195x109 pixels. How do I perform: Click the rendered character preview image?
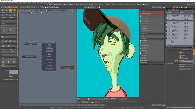pos(108,53)
